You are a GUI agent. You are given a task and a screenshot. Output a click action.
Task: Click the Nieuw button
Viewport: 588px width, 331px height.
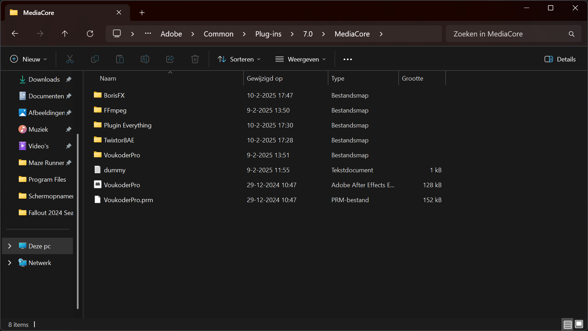(x=29, y=59)
